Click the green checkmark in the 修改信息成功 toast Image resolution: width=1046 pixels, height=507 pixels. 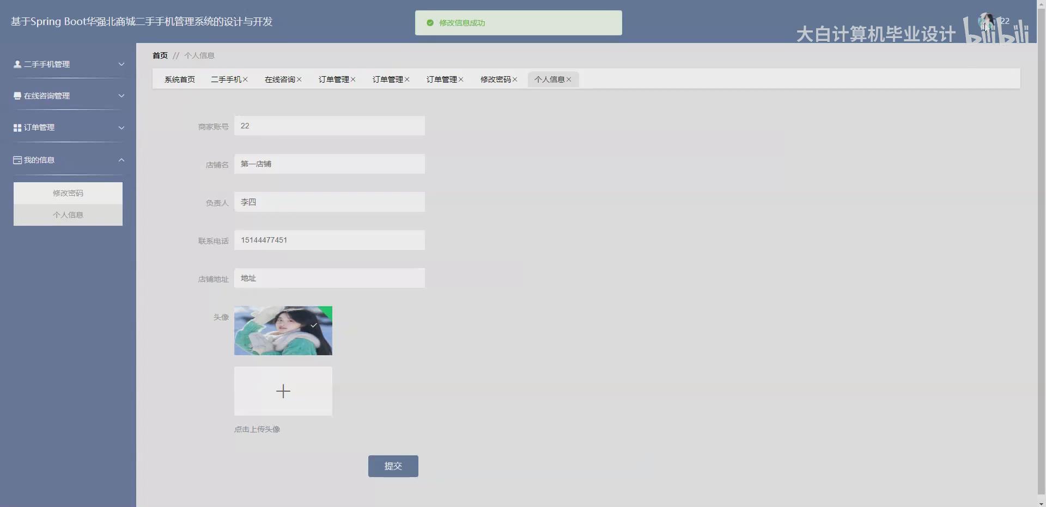pos(431,23)
